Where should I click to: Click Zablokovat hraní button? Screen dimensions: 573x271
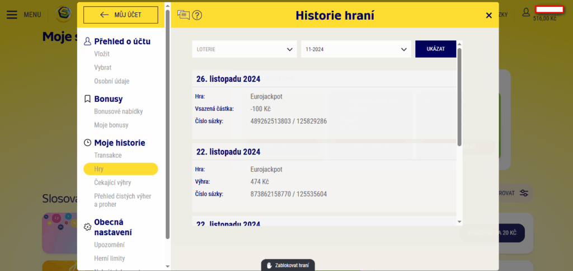(x=288, y=265)
